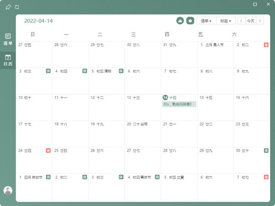Click the 休 holiday badge on April 5
The height and width of the screenshot is (206, 275).
pos(121,71)
